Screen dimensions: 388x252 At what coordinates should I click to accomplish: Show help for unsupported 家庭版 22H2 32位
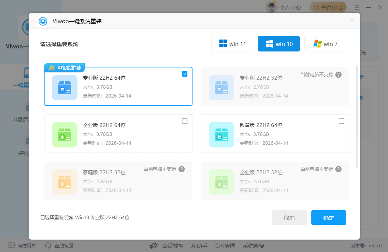click(x=182, y=169)
